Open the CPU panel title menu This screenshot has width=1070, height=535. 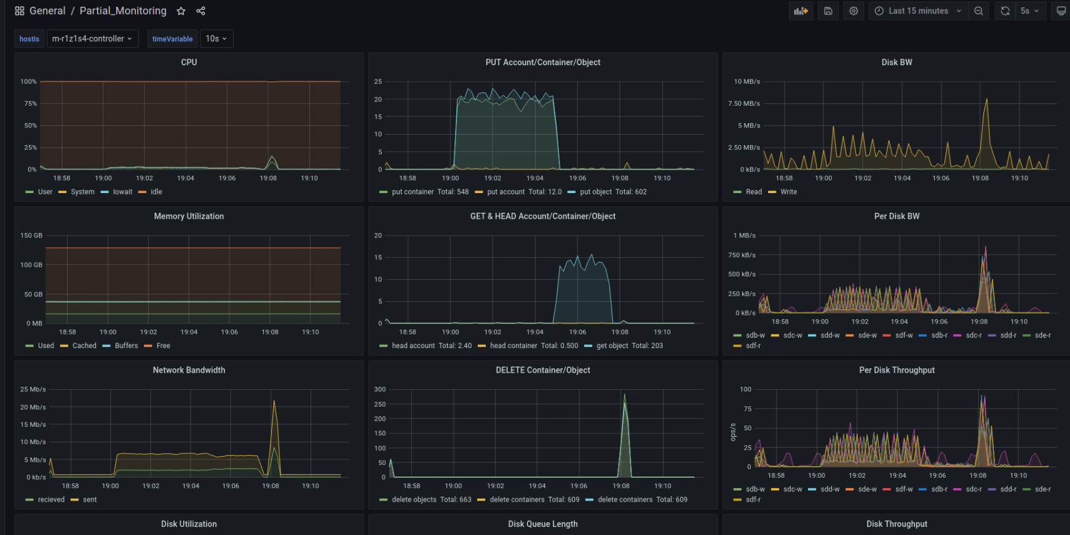click(x=189, y=62)
